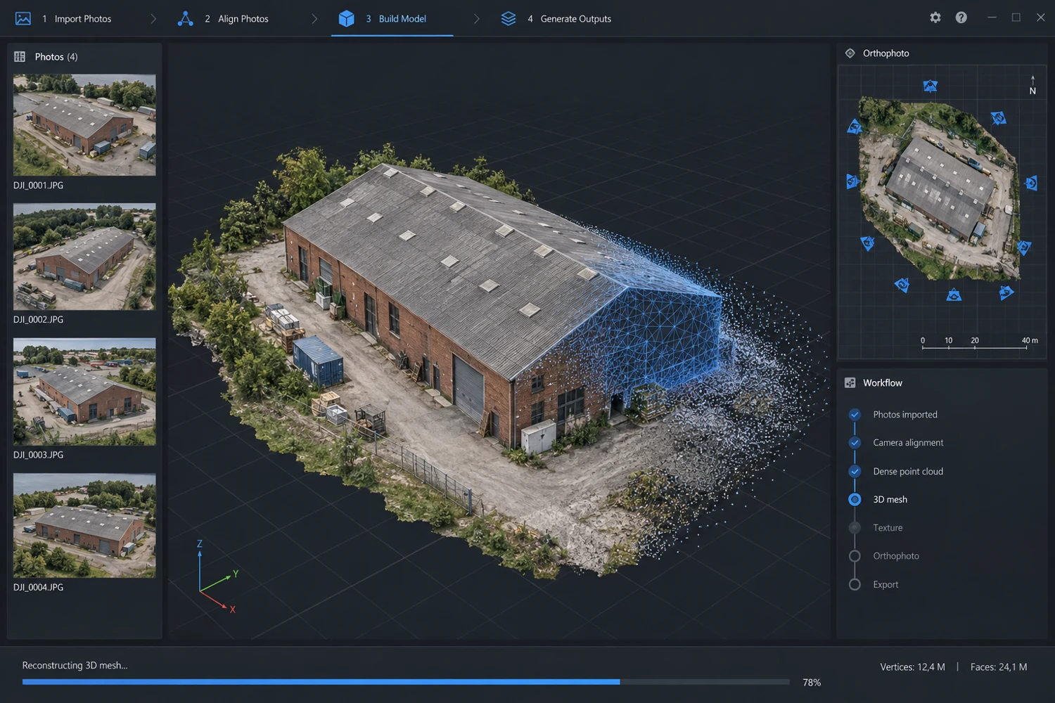Screen dimensions: 1055x703
Task: Click the blue shipping container in 3D view
Action: point(318,360)
